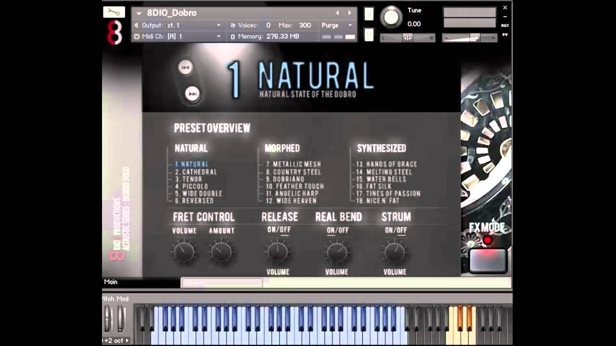The image size is (616, 346).
Task: Click the Mod wheel
Action: click(x=121, y=318)
